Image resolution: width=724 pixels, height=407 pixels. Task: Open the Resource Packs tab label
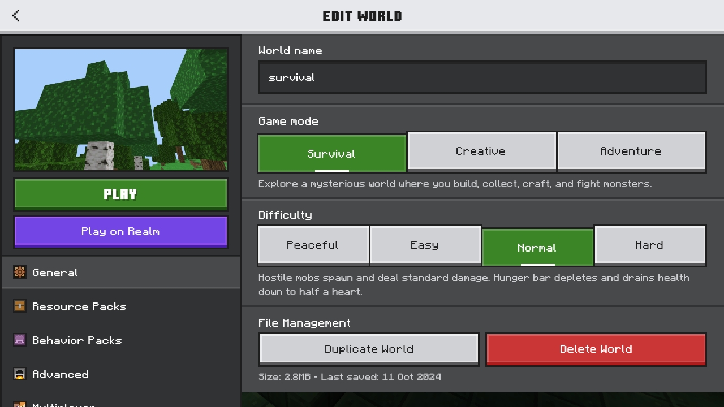[79, 306]
